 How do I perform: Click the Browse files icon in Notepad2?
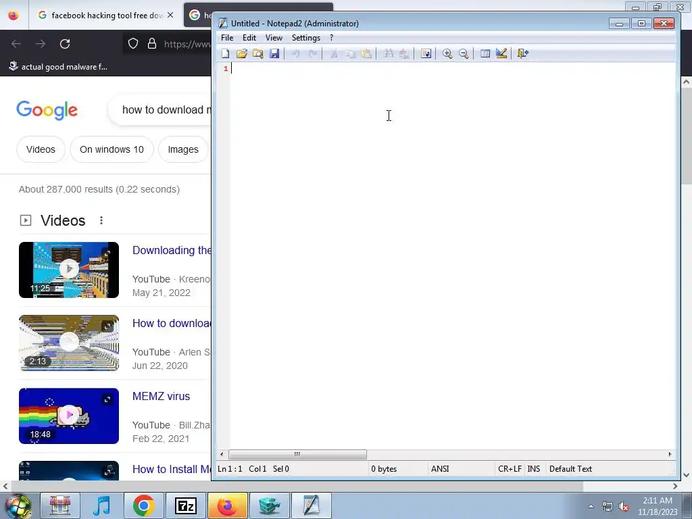[257, 54]
